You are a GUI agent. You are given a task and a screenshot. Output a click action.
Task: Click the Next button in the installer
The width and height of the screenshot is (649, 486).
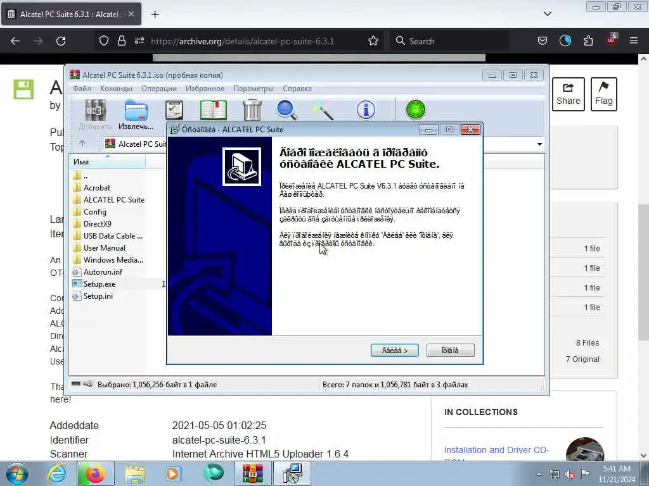pos(394,351)
